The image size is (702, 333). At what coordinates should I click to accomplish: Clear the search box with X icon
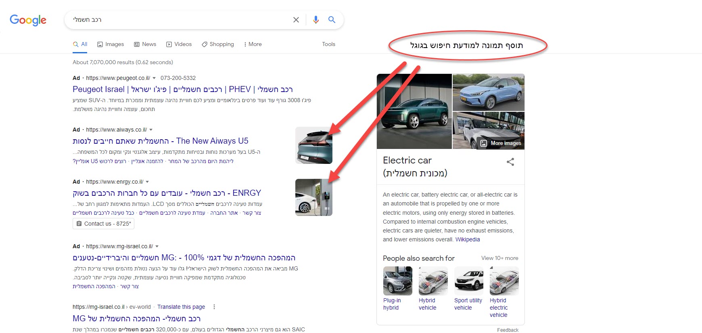click(x=296, y=20)
